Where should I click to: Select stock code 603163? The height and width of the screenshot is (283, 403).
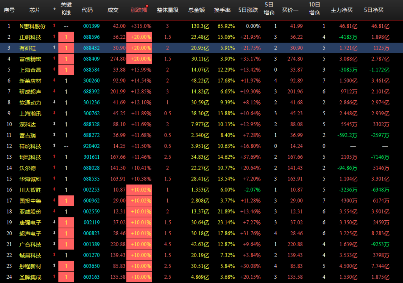(91, 277)
